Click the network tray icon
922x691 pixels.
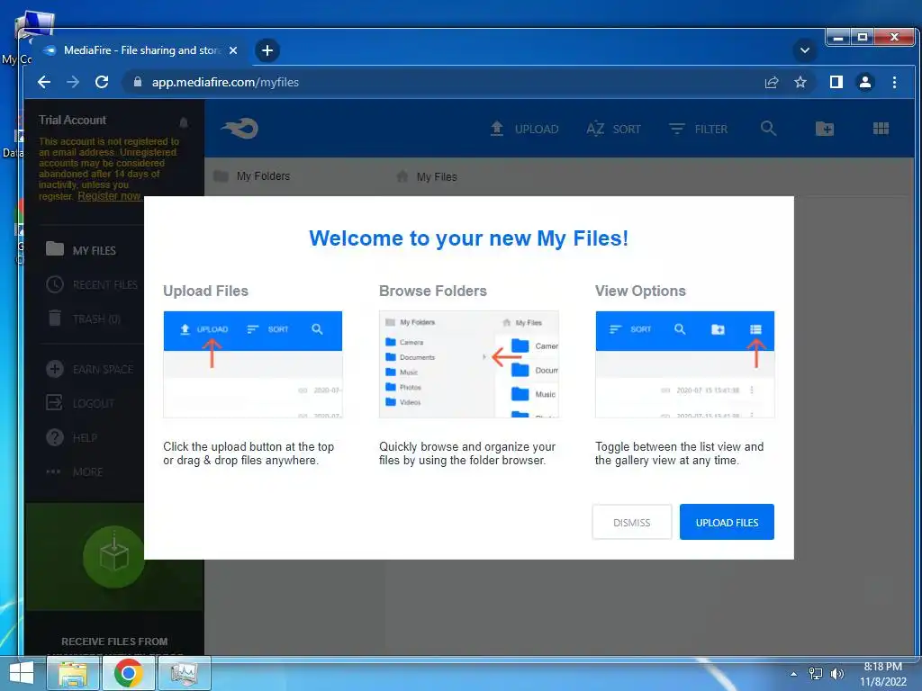point(816,674)
